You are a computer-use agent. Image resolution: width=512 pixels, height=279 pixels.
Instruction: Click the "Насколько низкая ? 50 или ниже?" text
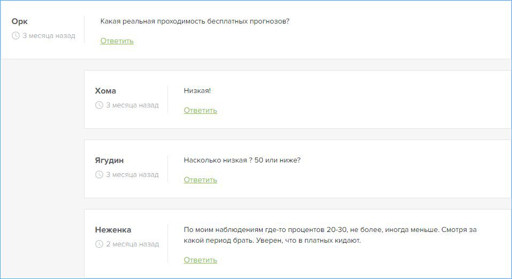pyautogui.click(x=242, y=160)
